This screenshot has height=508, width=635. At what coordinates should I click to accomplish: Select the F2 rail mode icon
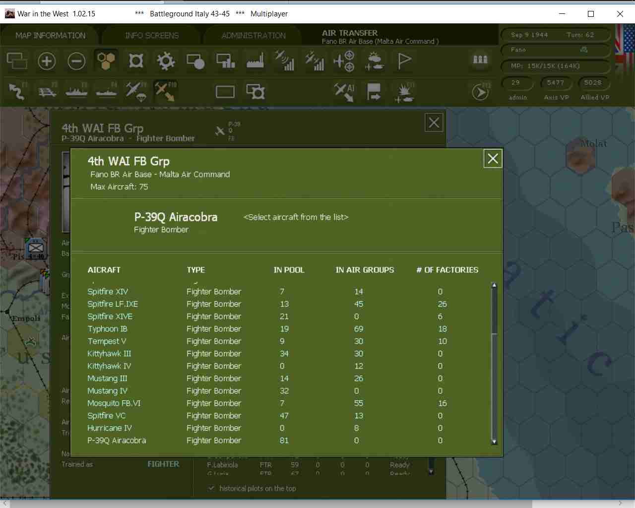pyautogui.click(x=47, y=91)
